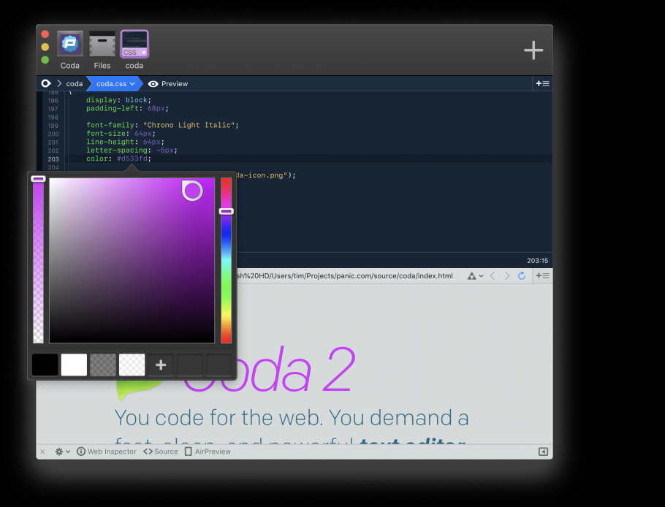The image size is (665, 507).
Task: Go back in the preview pane
Action: 493,276
